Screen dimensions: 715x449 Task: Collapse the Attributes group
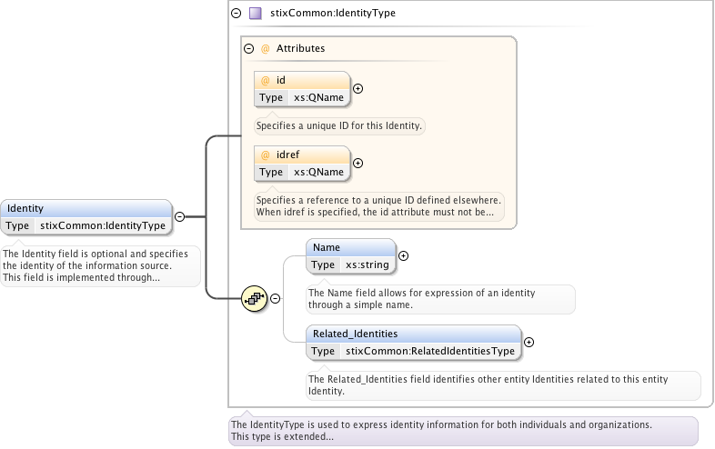click(x=249, y=48)
